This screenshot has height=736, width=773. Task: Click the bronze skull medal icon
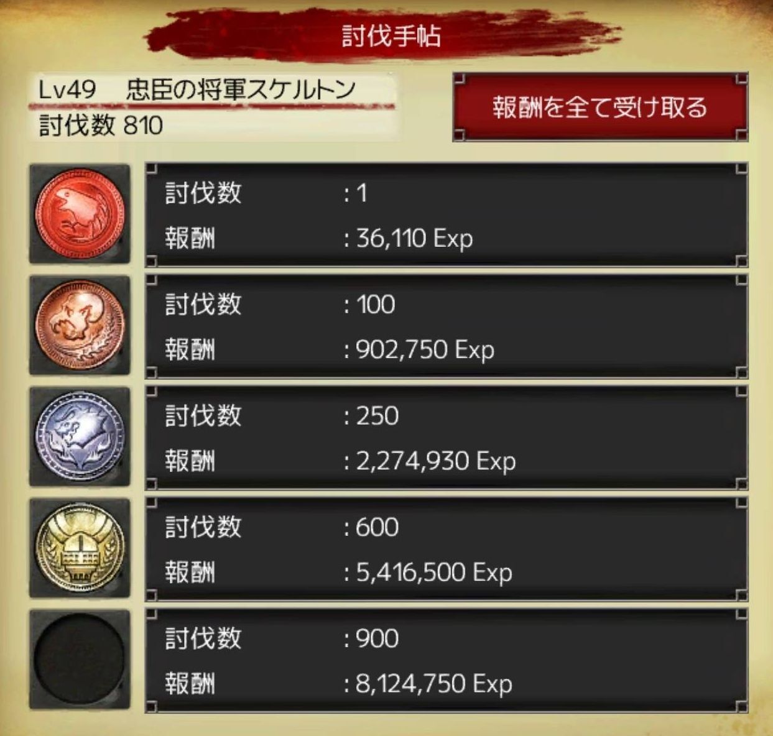pyautogui.click(x=80, y=325)
